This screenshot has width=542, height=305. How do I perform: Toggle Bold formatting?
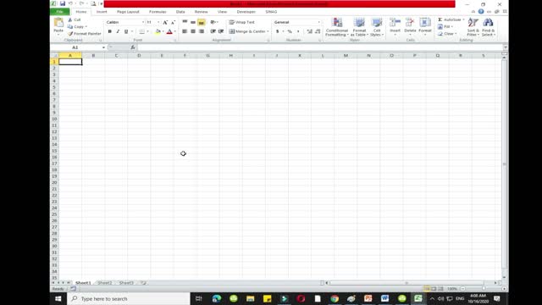point(109,31)
